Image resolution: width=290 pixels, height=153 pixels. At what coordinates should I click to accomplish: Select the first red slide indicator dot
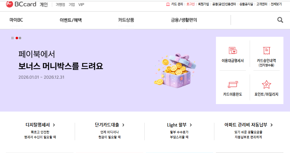(17, 38)
